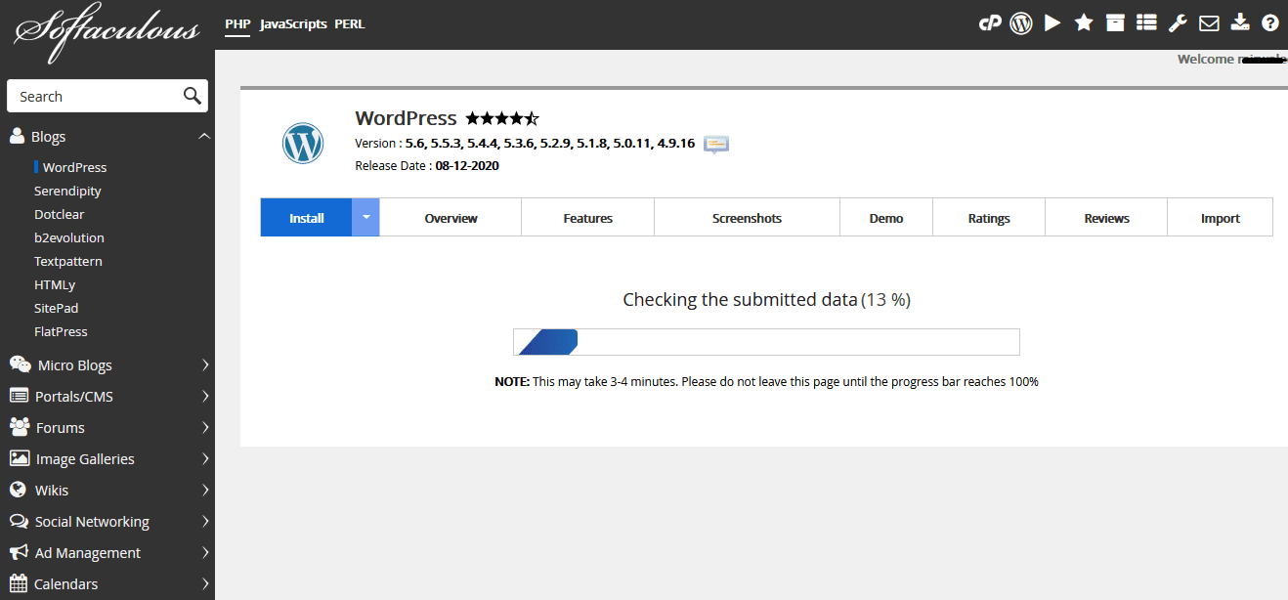Image resolution: width=1288 pixels, height=600 pixels.
Task: Expand the Calendars category chevron
Action: pos(205,583)
